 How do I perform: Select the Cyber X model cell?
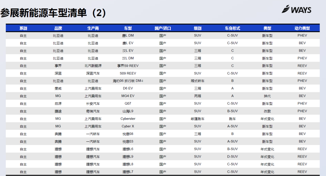click(128, 126)
